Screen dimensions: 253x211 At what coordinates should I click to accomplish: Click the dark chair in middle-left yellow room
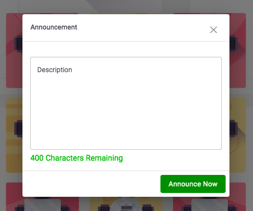pyautogui.click(x=19, y=128)
